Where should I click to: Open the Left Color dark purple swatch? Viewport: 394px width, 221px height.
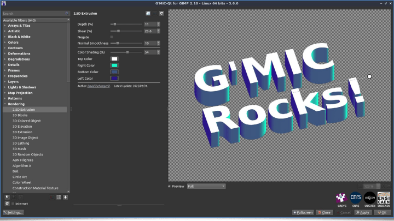[x=114, y=79]
